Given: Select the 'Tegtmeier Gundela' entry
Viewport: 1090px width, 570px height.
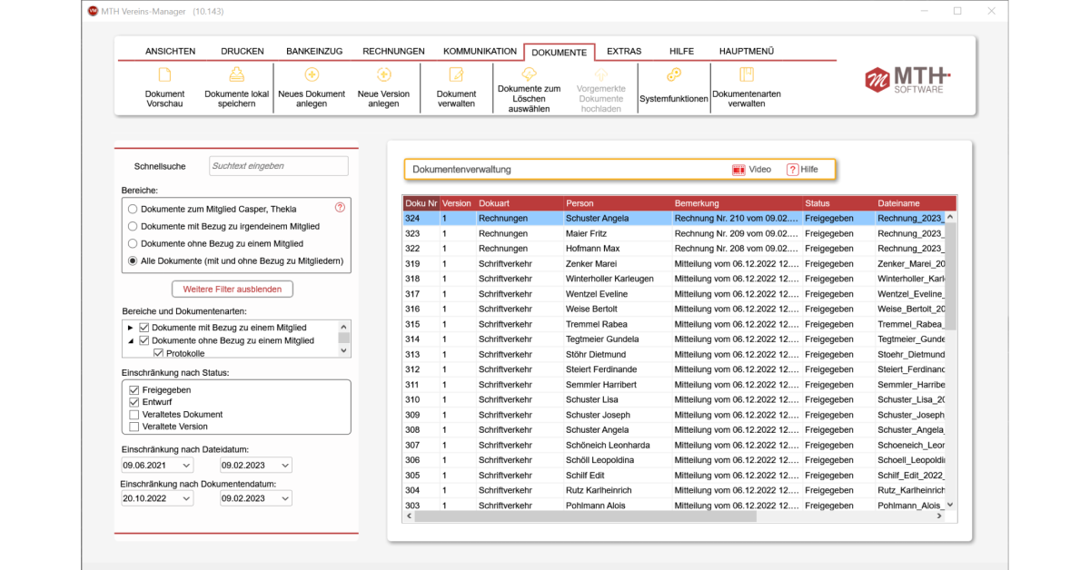Looking at the screenshot, I should pyautogui.click(x=674, y=339).
